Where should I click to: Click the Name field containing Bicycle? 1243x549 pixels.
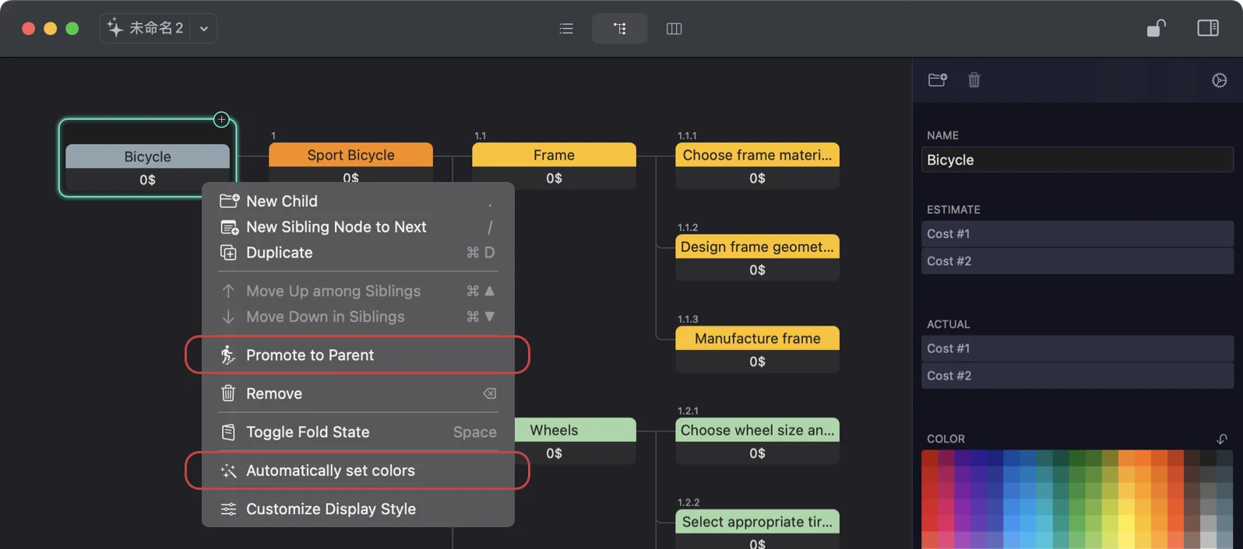pos(1076,160)
